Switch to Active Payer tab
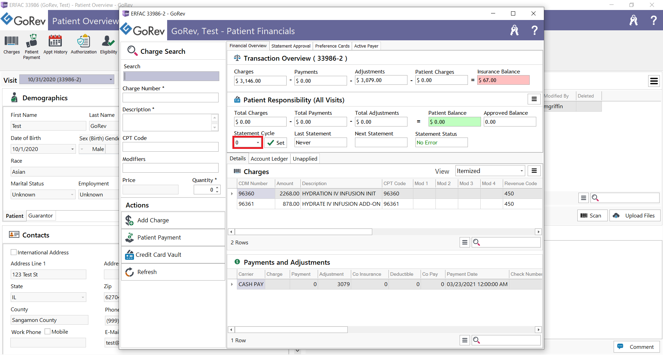 click(366, 46)
